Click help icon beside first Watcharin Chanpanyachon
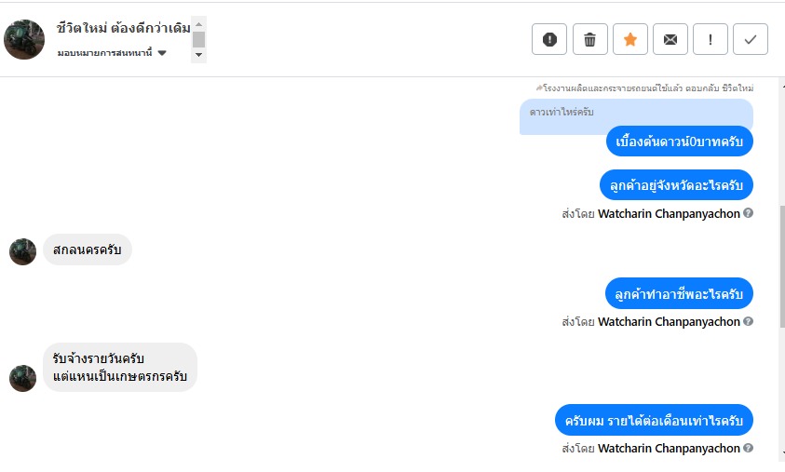 coord(748,212)
